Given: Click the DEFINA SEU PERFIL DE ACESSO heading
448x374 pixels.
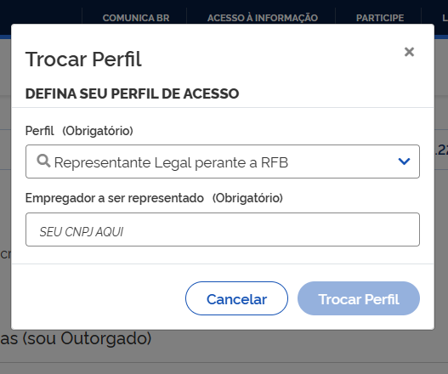Looking at the screenshot, I should pos(133,93).
